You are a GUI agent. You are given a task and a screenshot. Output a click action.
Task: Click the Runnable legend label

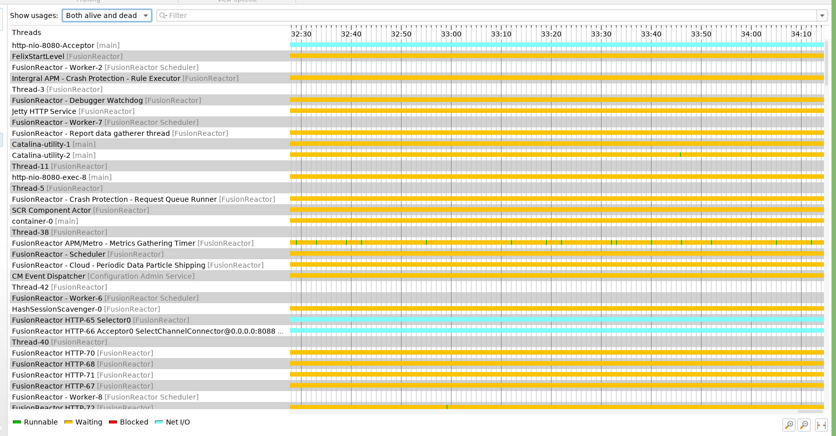41,422
